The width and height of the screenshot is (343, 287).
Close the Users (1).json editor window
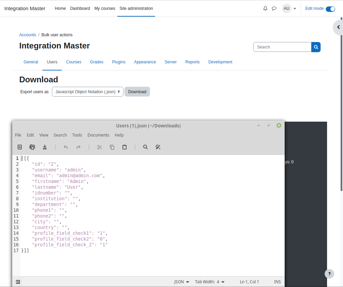click(x=279, y=125)
